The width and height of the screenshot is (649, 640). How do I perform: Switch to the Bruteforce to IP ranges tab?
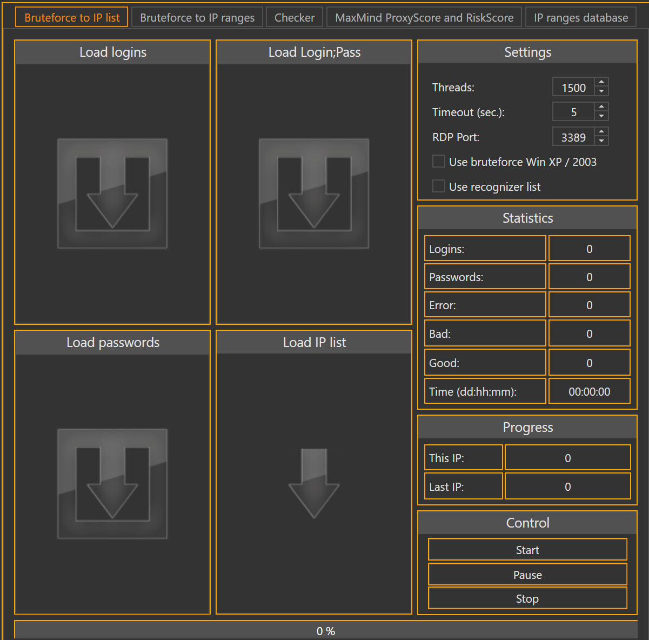click(x=197, y=17)
